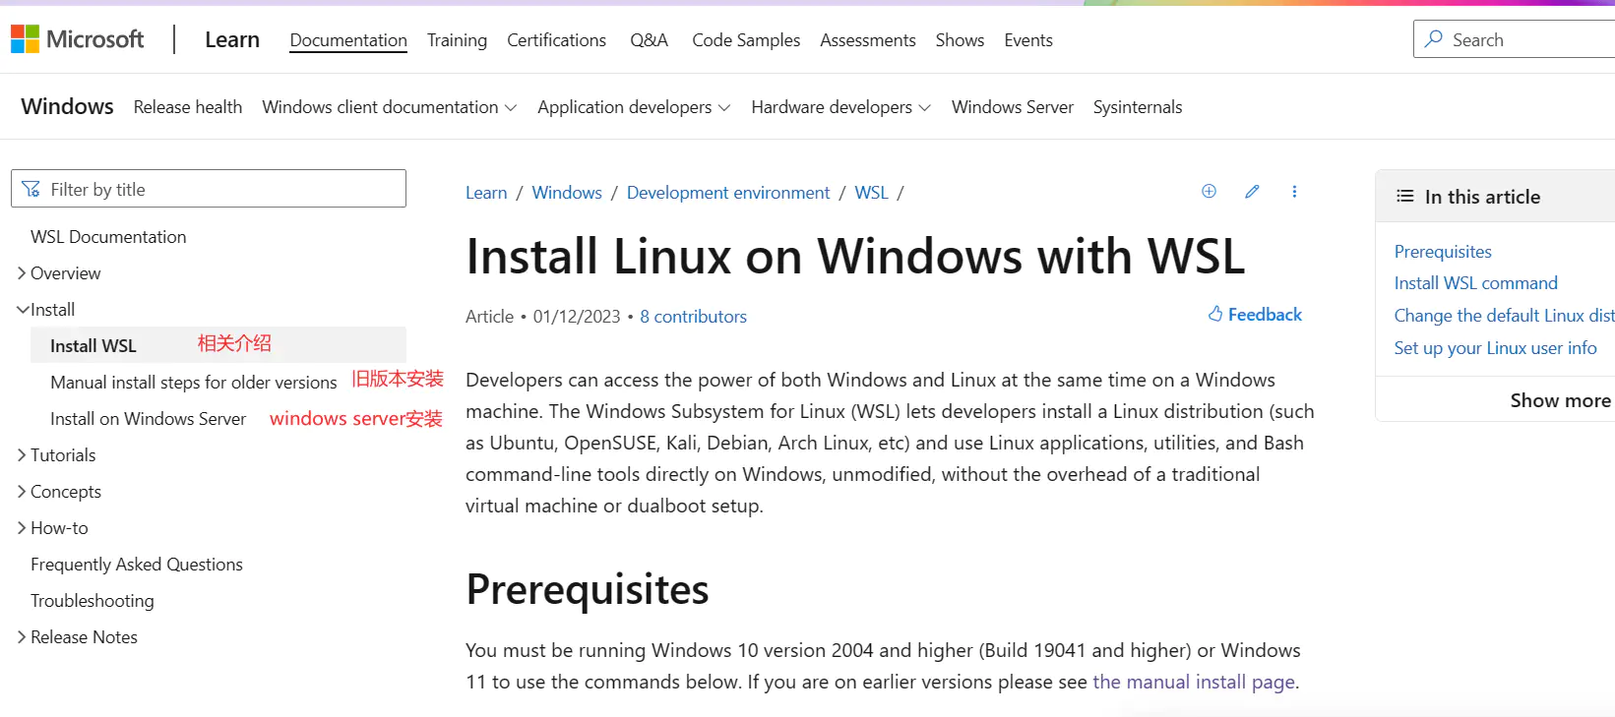Open Shows in top navigation
Screen dimensions: 1615x717
[960, 40]
